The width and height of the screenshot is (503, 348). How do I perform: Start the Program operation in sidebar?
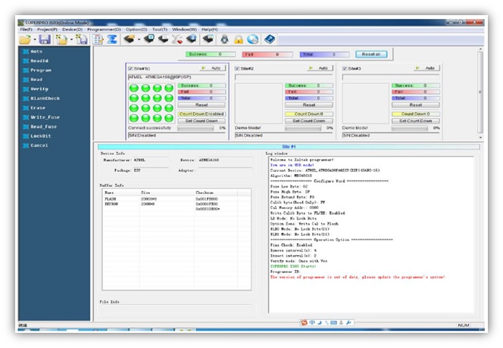pos(42,70)
